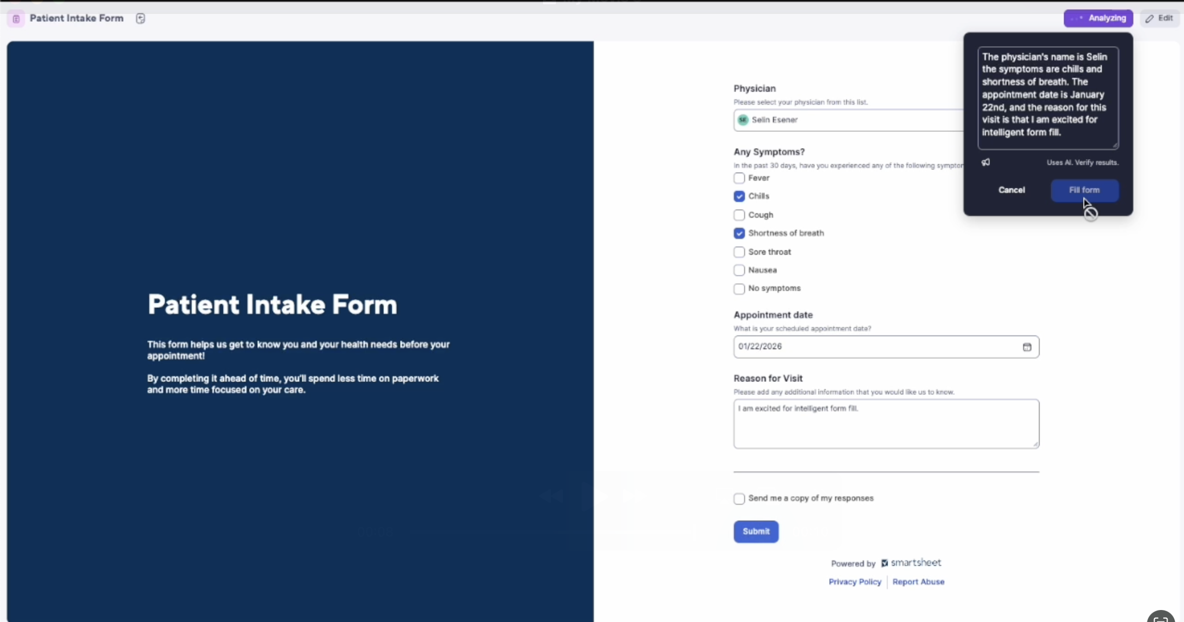Select No symptoms option
This screenshot has height=622, width=1184.
[739, 289]
